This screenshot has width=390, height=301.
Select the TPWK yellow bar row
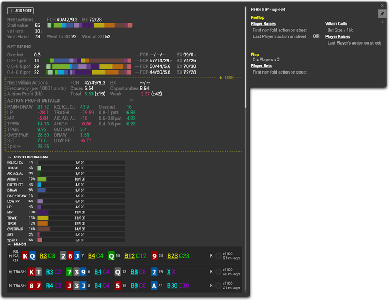[81, 218]
